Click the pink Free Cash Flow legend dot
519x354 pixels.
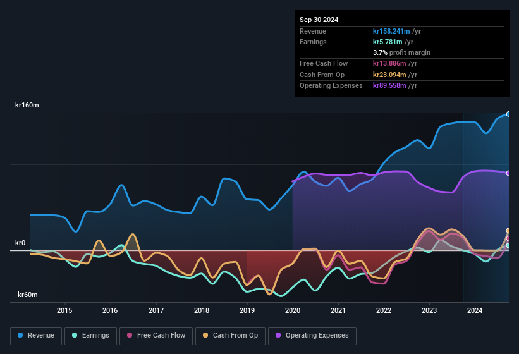[130, 335]
